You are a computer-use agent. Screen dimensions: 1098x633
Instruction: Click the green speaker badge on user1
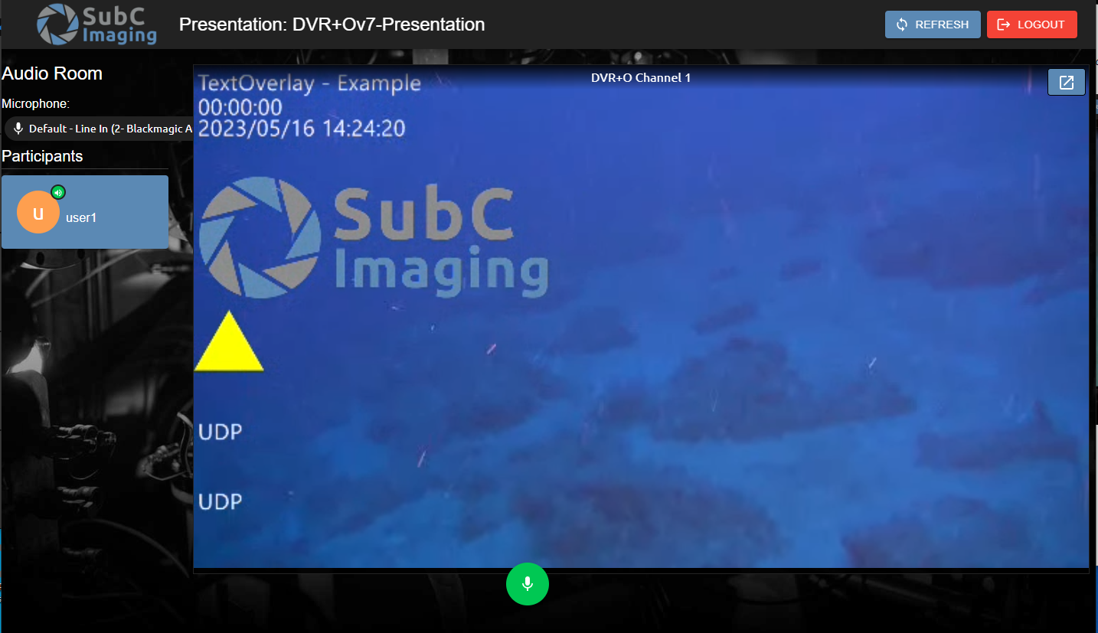click(x=58, y=192)
